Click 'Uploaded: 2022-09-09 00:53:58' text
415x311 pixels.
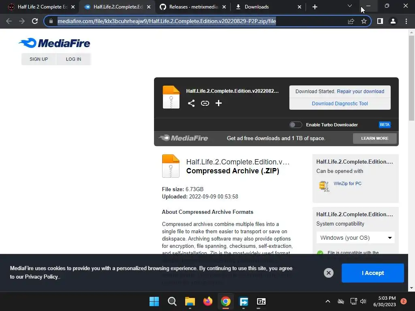click(200, 196)
